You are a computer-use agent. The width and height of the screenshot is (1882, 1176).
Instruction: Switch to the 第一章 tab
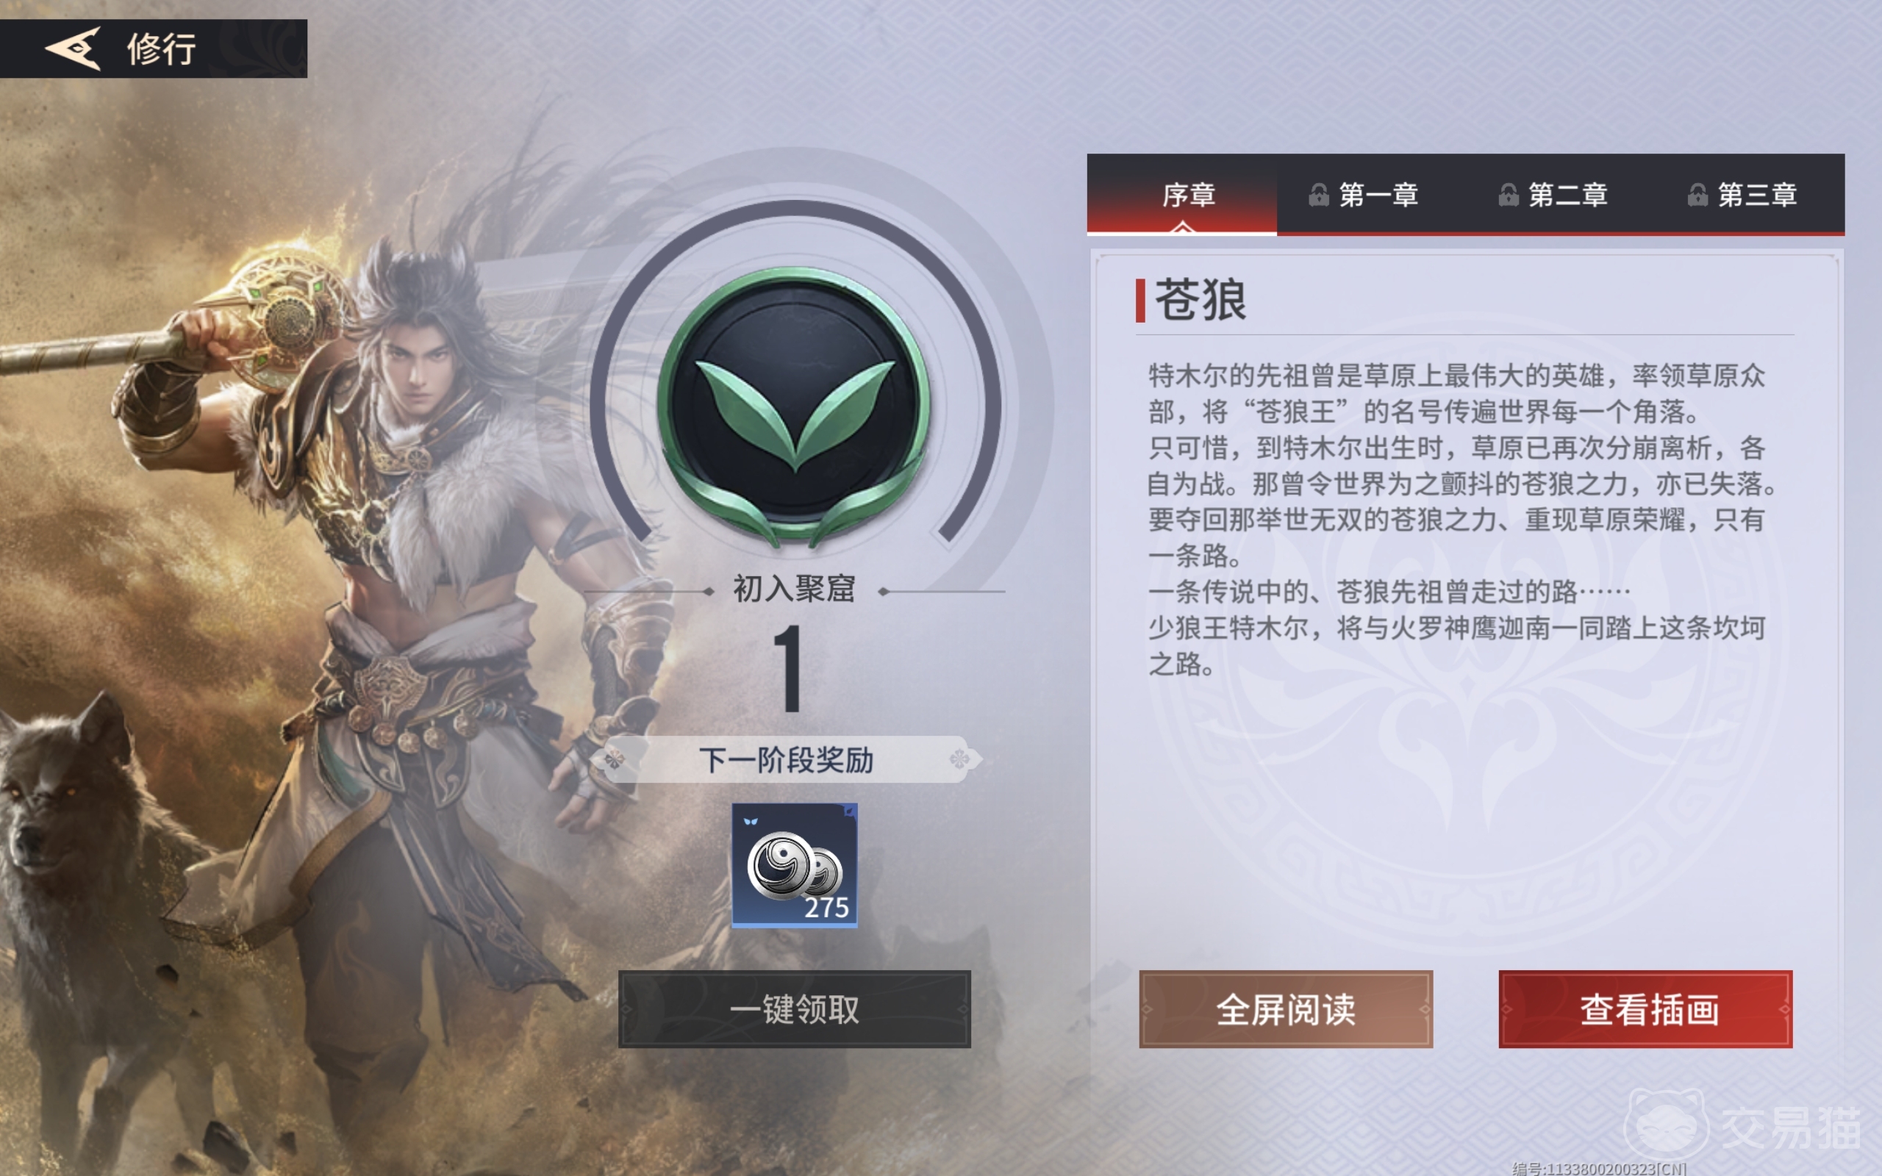coord(1371,195)
